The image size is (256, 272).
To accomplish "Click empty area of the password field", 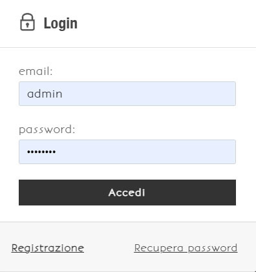I will point(151,152).
